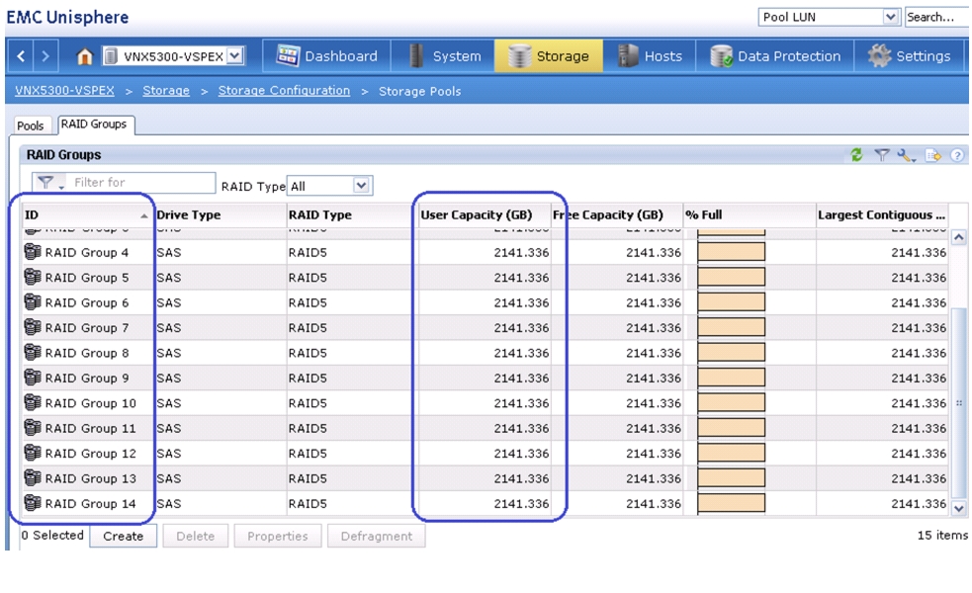Click the Properties button
972x593 pixels.
click(278, 536)
